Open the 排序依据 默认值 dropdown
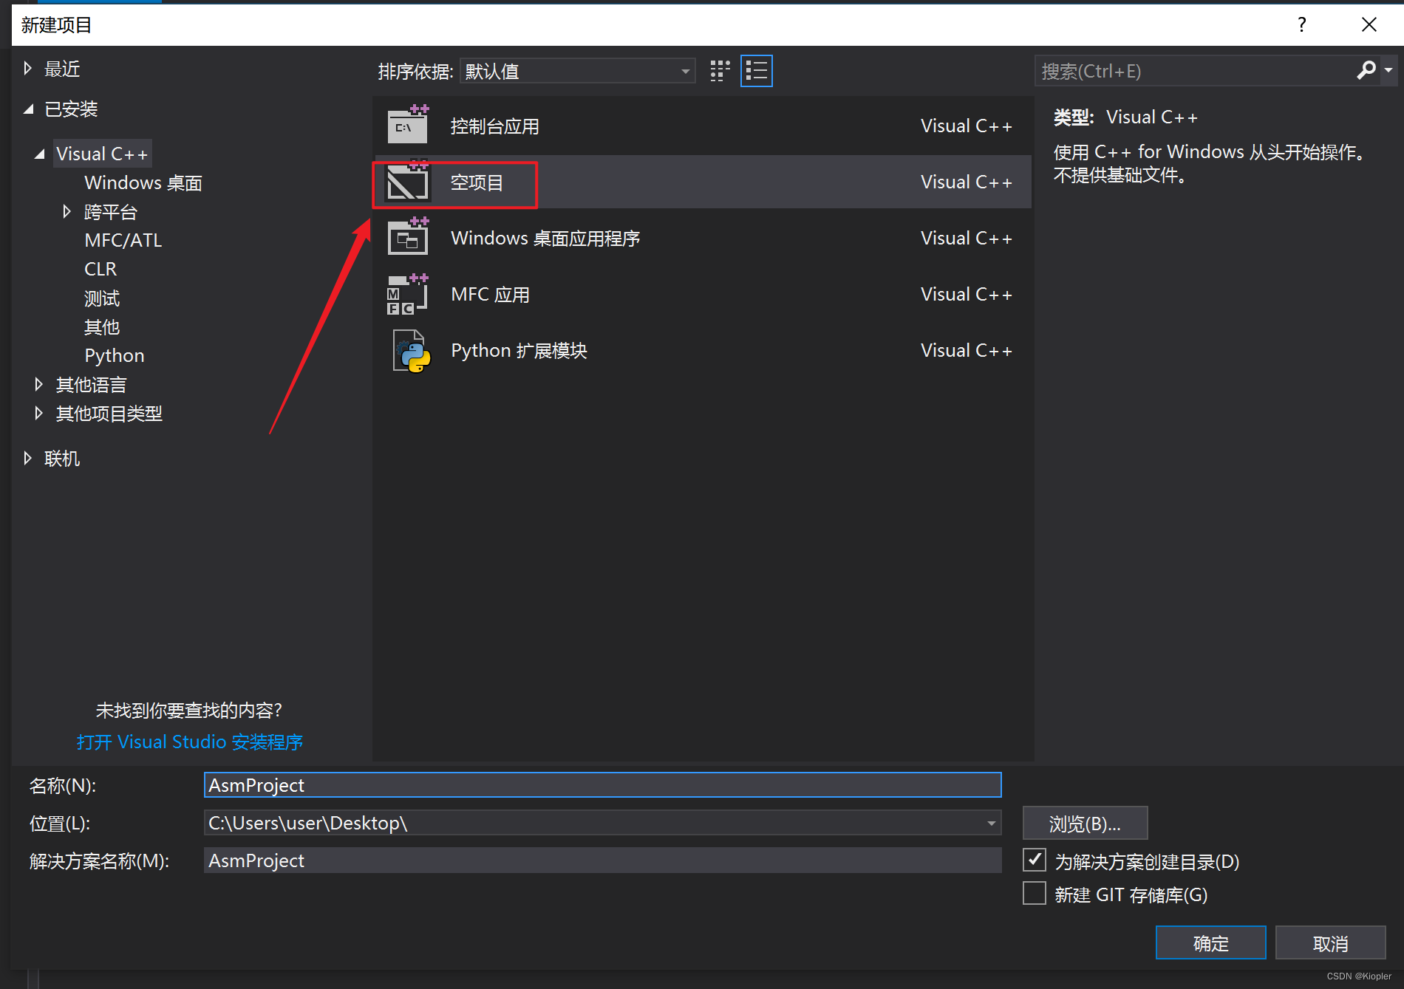This screenshot has height=989, width=1404. point(577,71)
